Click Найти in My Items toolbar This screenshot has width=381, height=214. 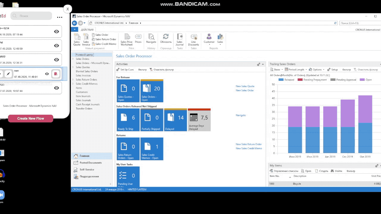[x=336, y=171]
